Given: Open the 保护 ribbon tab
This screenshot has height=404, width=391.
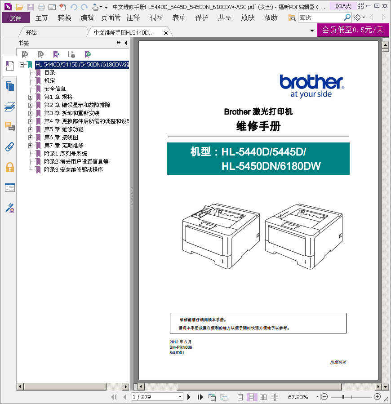Looking at the screenshot, I should click(x=202, y=18).
